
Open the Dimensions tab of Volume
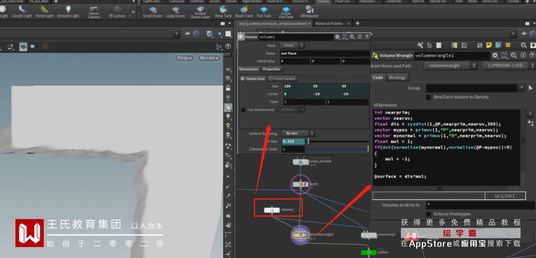coord(249,69)
